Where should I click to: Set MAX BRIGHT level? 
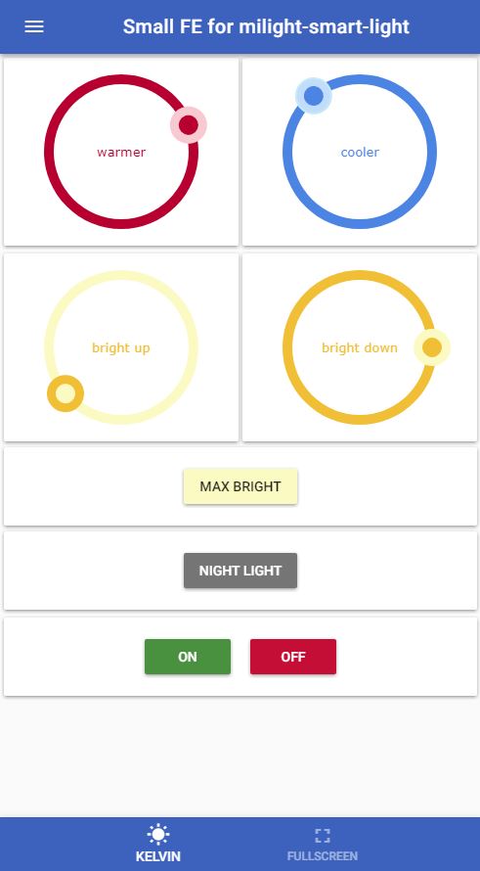(x=240, y=486)
